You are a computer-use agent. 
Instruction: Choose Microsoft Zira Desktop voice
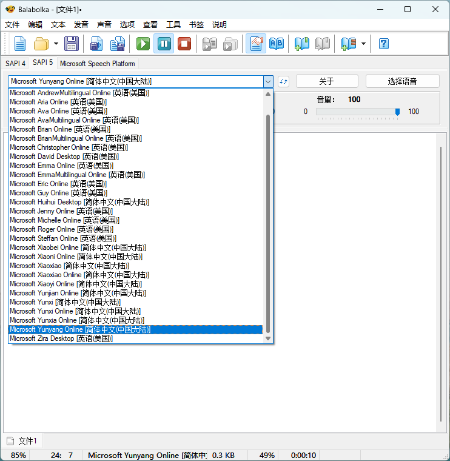[x=135, y=338]
